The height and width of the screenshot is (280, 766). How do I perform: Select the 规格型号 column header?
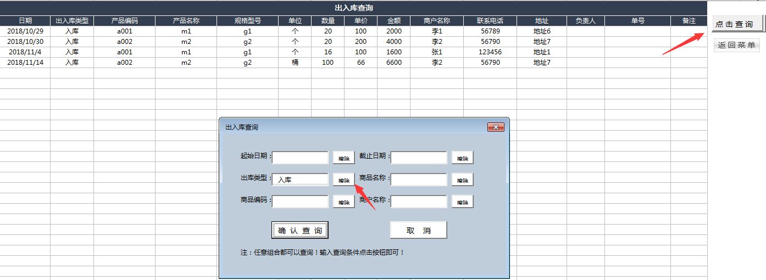tap(248, 21)
